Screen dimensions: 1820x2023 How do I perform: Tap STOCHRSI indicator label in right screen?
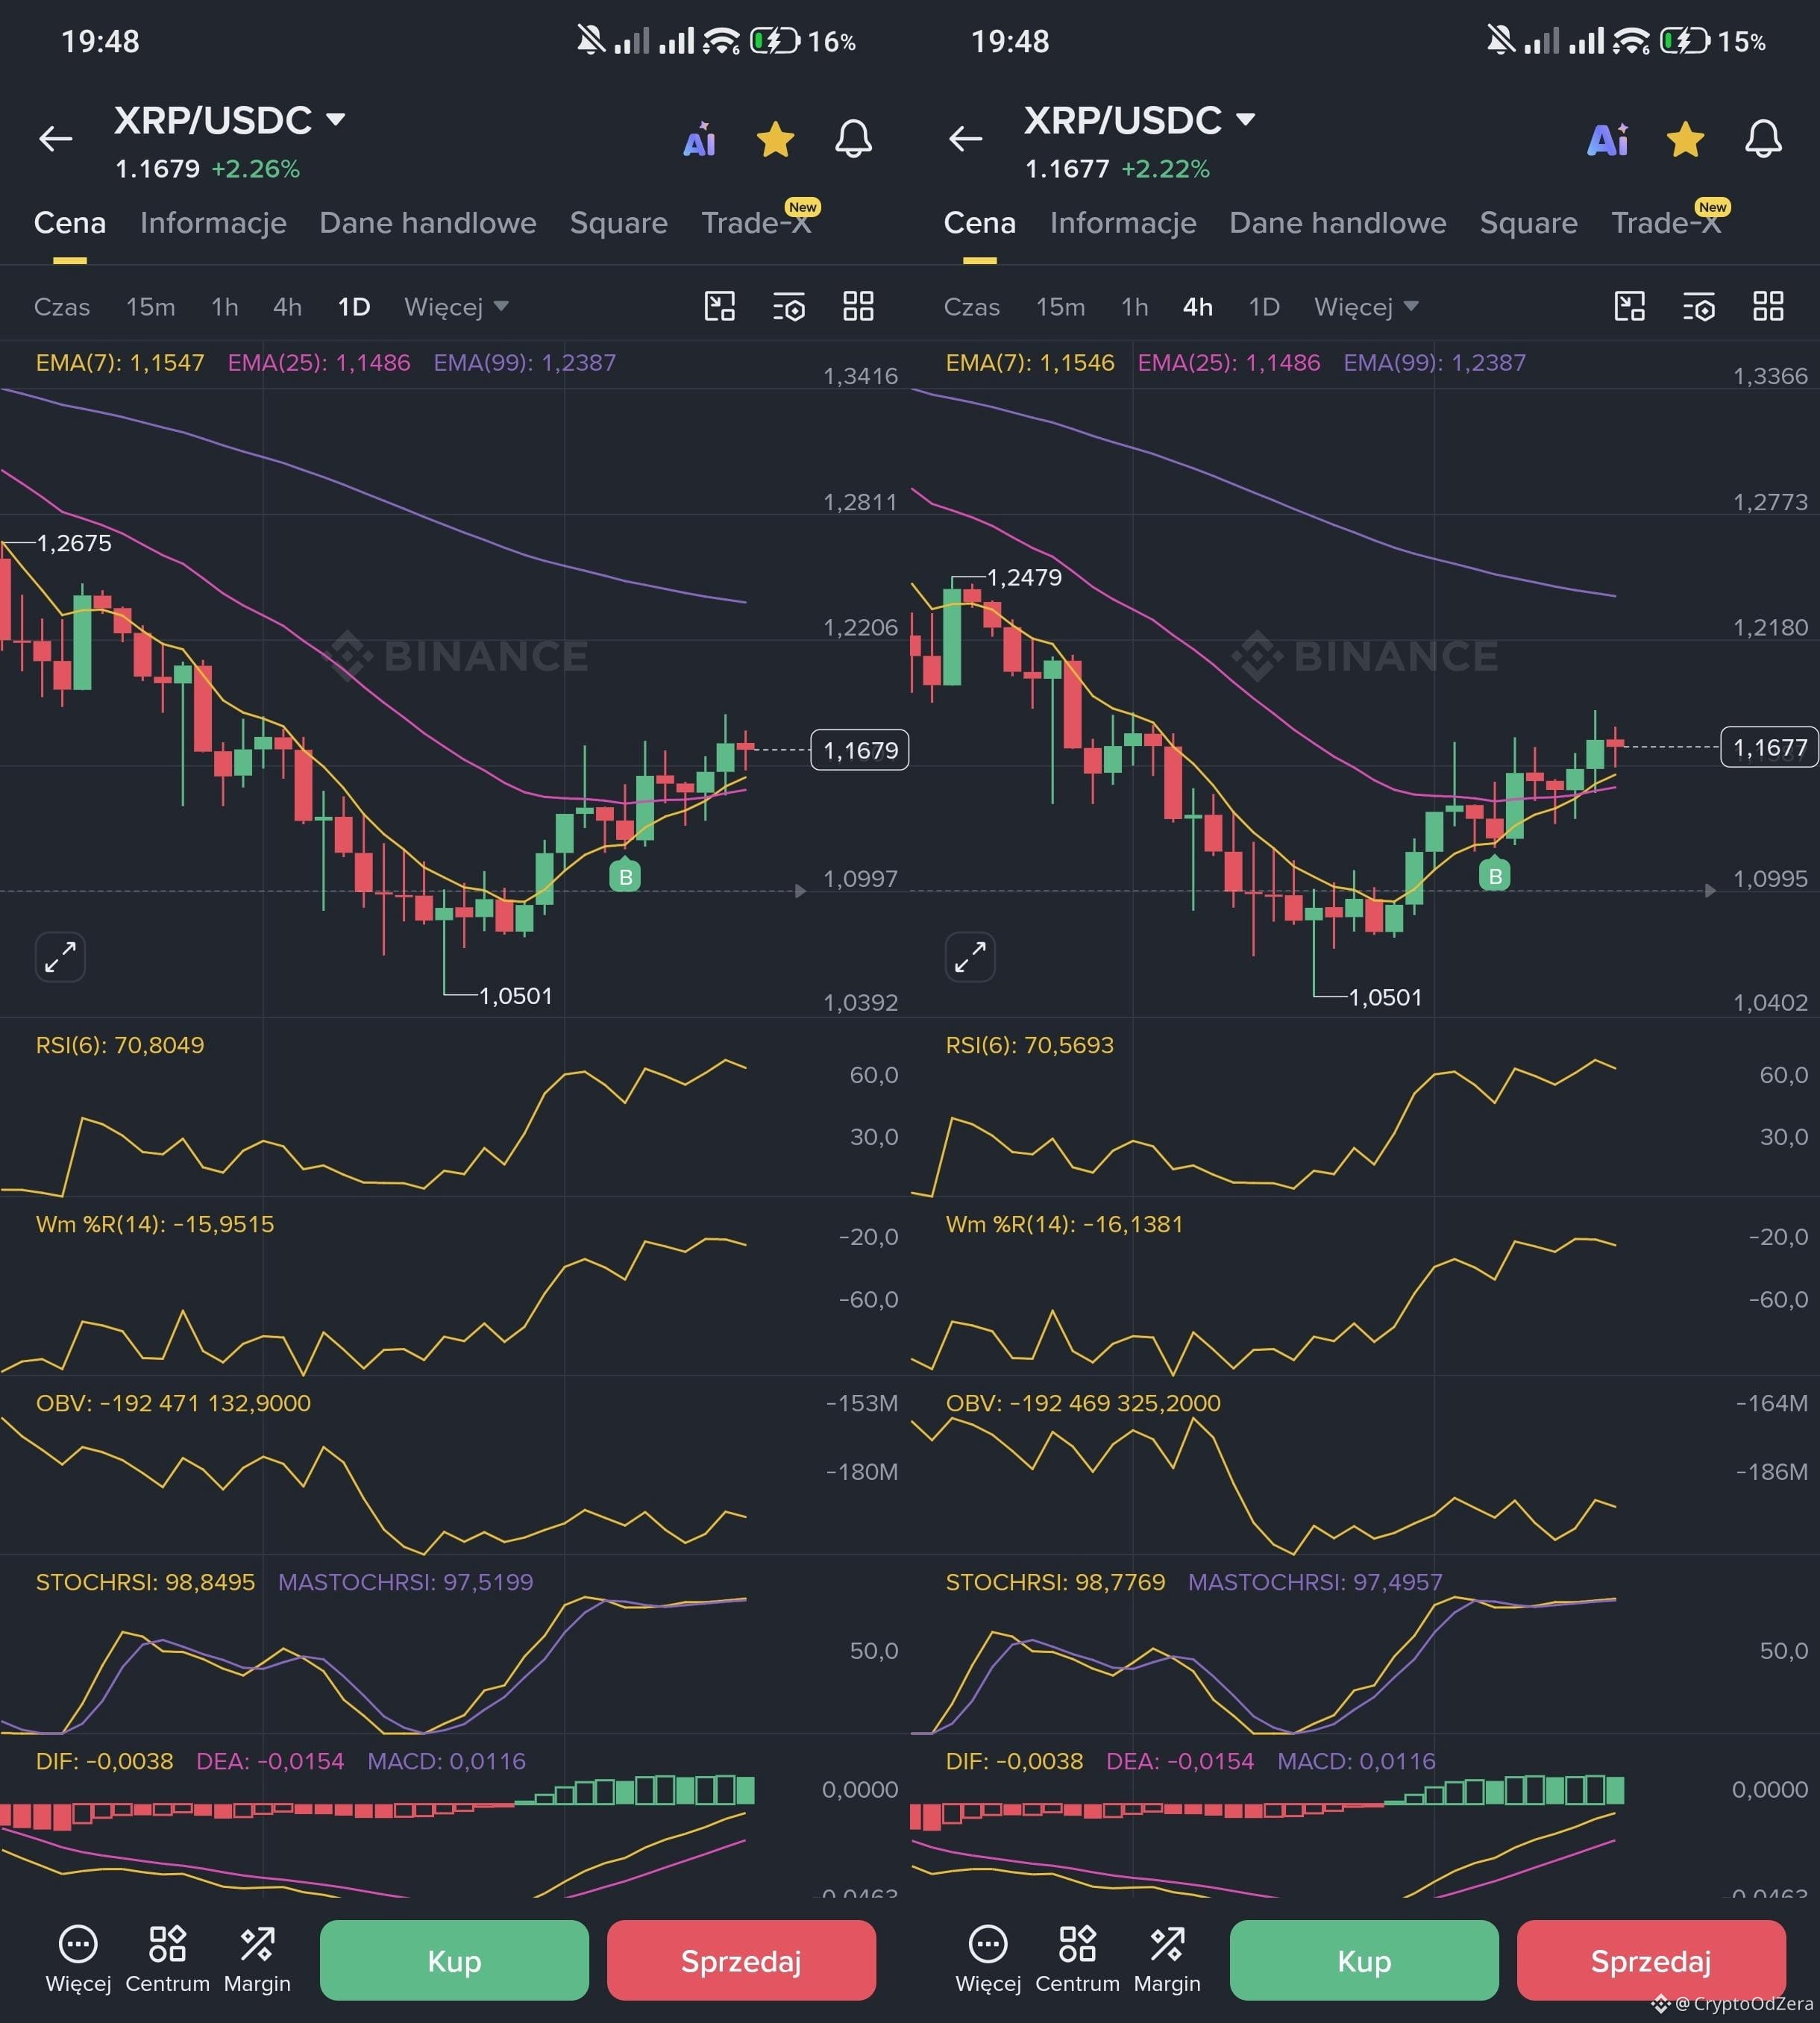coord(1056,1582)
